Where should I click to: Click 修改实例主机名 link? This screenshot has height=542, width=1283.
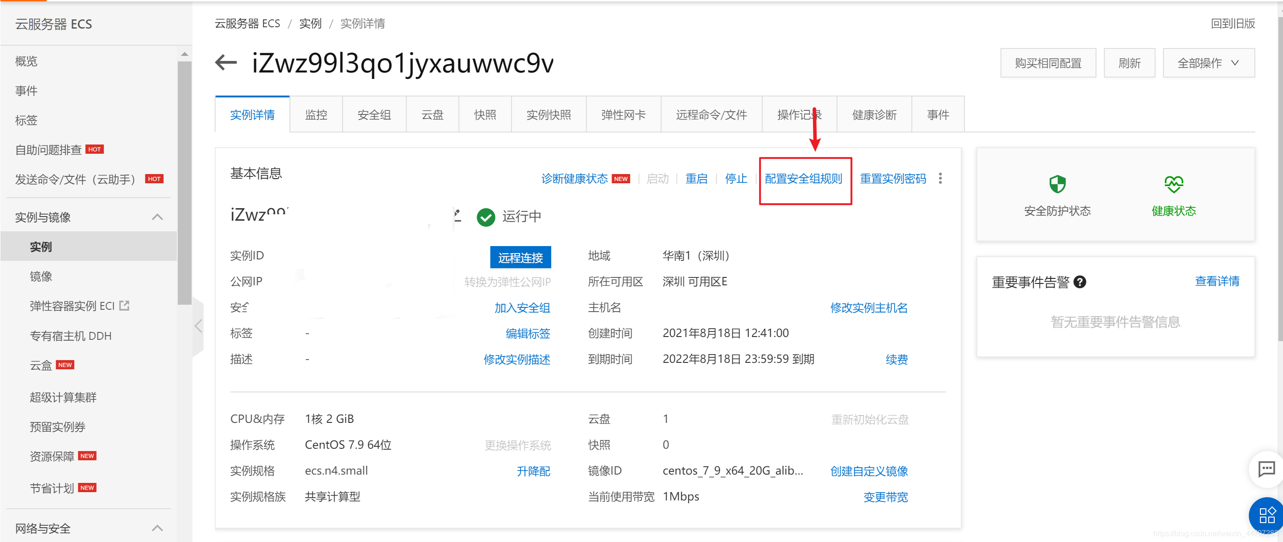point(868,307)
